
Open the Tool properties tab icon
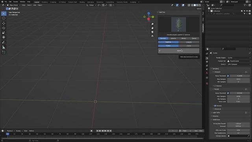click(207, 54)
